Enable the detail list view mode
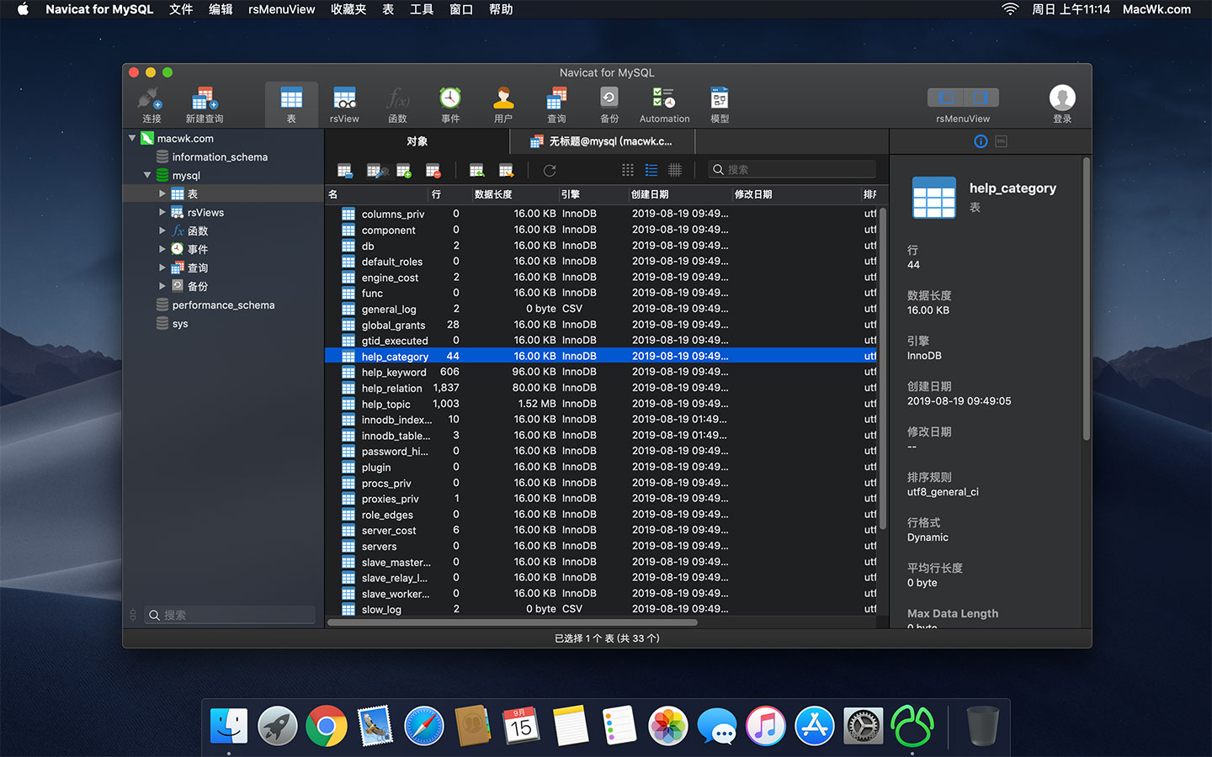The width and height of the screenshot is (1212, 757). (651, 170)
